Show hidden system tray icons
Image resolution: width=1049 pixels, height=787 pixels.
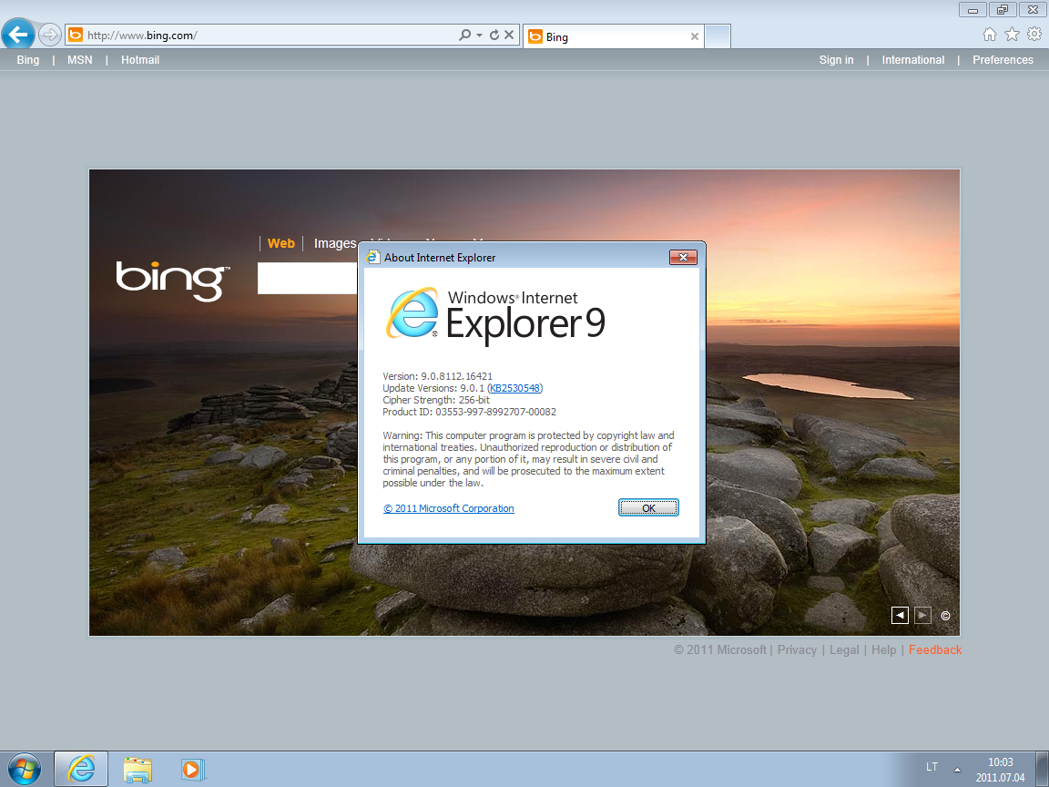click(x=956, y=767)
